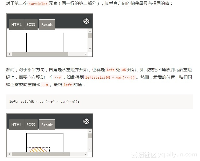Image resolution: width=200 pixels, height=161 pixels.
Task: Click scroll-right arrow in first embed
Action: (x=85, y=54)
